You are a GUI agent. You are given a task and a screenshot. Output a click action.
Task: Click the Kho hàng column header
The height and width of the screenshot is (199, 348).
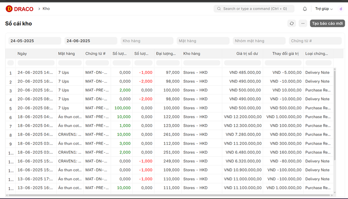192,54
